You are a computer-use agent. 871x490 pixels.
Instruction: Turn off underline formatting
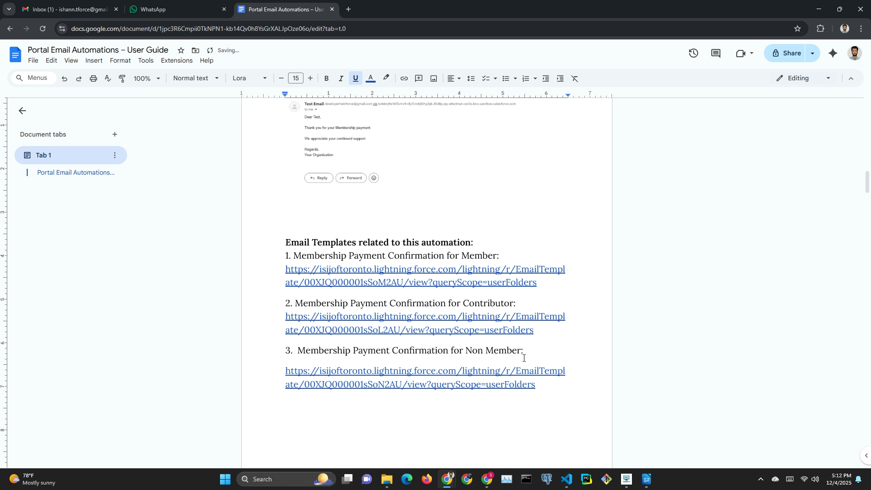(355, 78)
